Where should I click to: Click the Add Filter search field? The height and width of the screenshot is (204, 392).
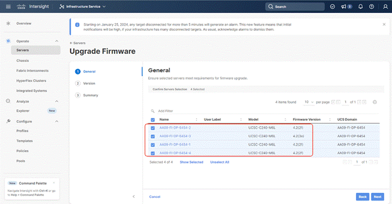265,111
